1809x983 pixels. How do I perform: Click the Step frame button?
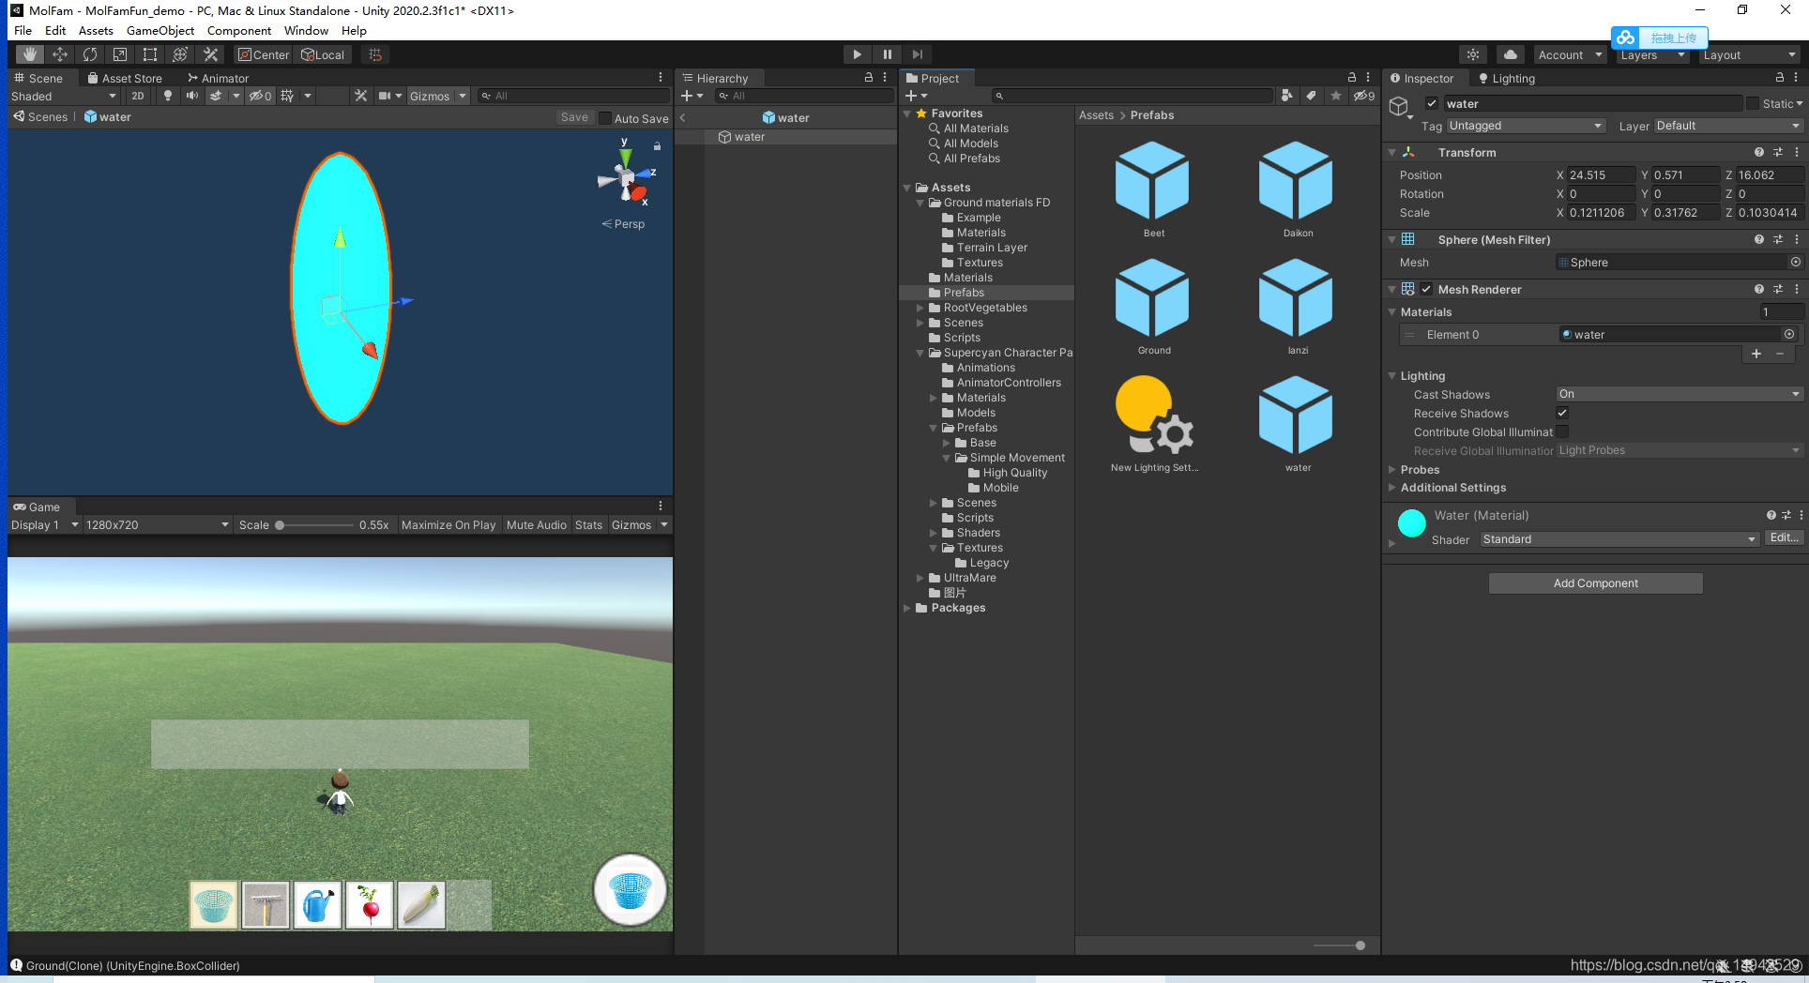click(918, 54)
